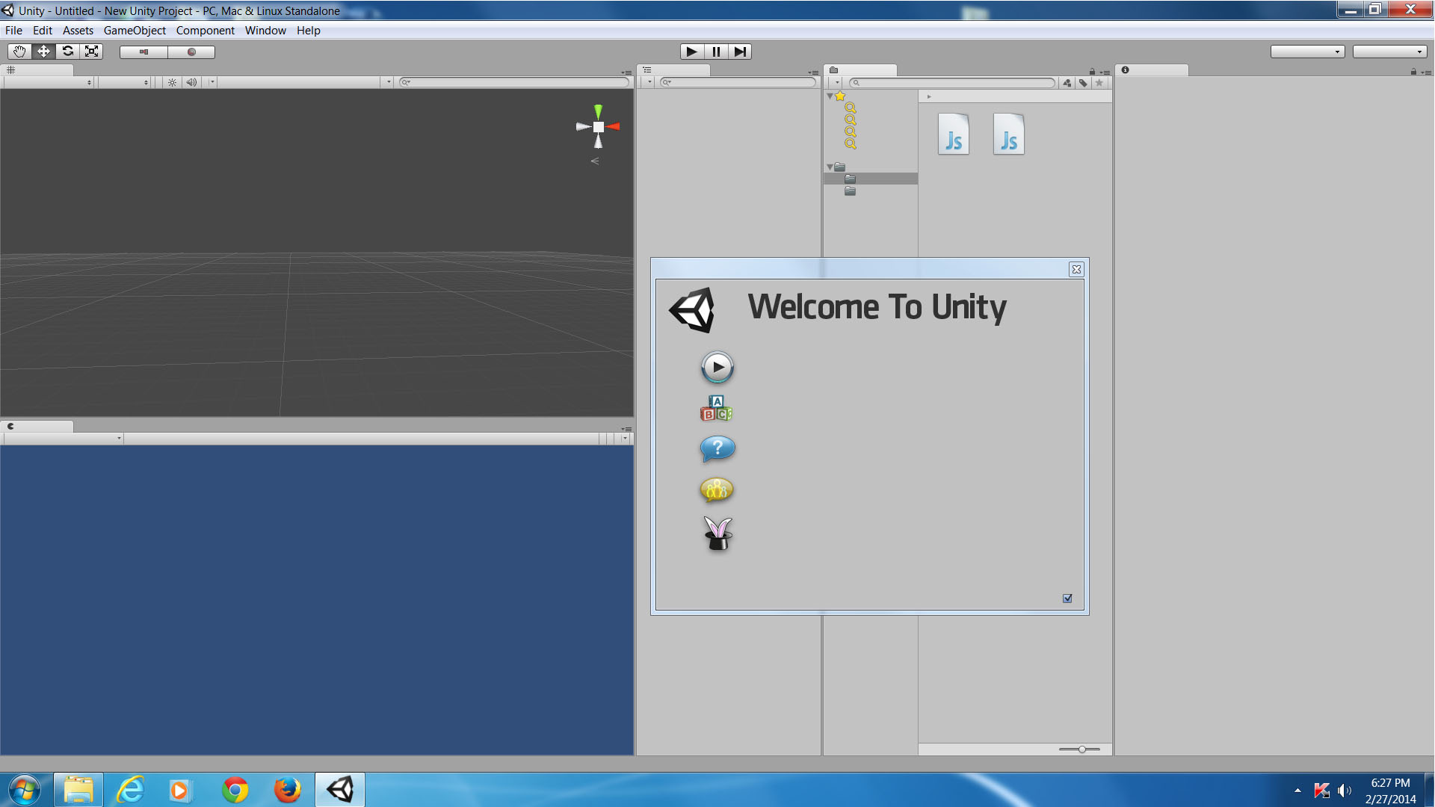The height and width of the screenshot is (807, 1435).
Task: Click the magic hat Asset Store icon
Action: (x=717, y=534)
